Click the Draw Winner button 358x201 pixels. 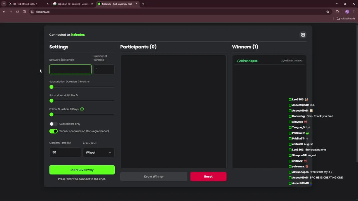coord(154,176)
